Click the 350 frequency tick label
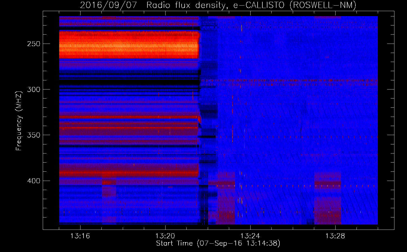This screenshot has width=407, height=252. coord(34,135)
